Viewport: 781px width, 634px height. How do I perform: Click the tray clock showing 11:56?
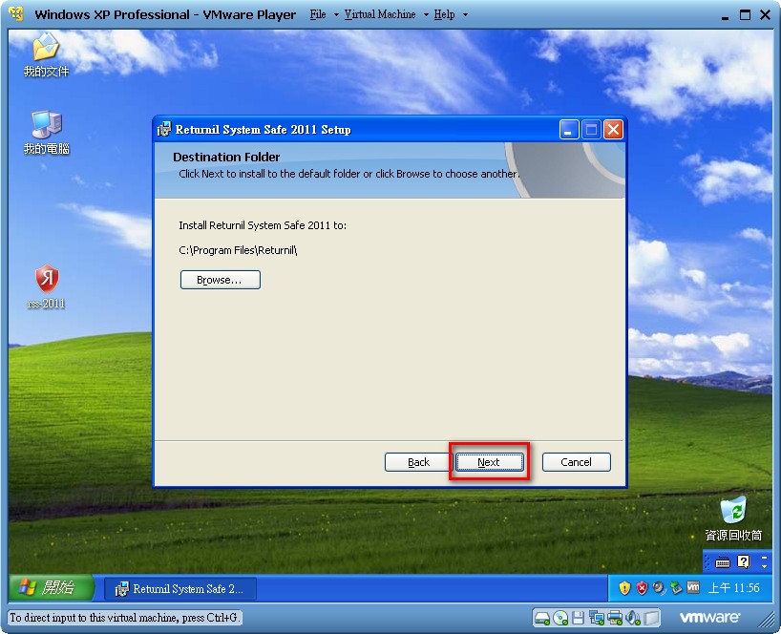point(733,588)
